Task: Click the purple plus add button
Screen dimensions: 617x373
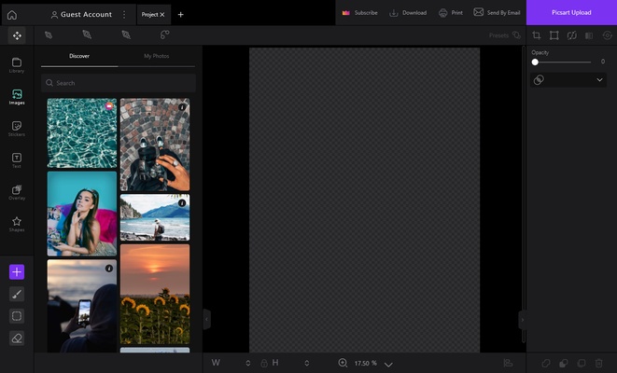Action: point(17,272)
